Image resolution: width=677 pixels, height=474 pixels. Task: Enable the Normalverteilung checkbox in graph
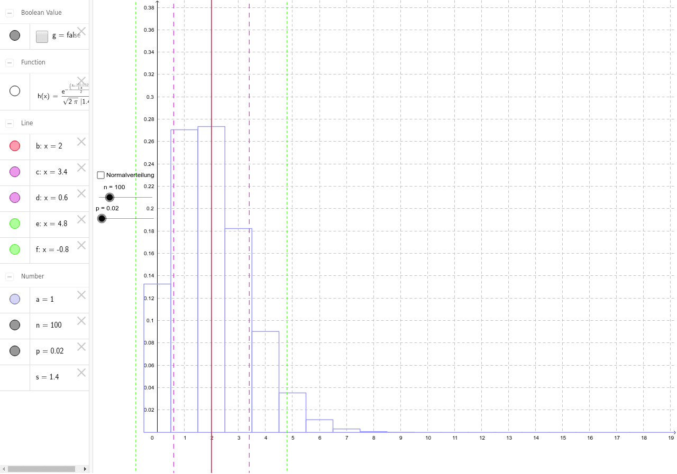(101, 175)
